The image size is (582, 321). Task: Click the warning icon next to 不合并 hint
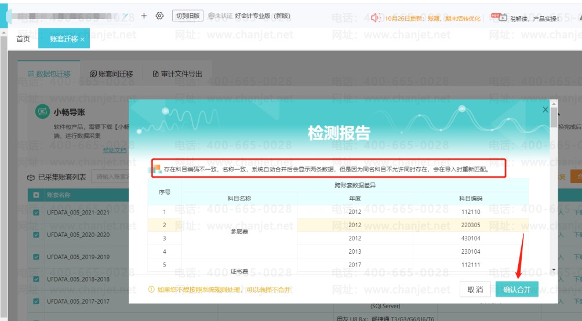151,290
